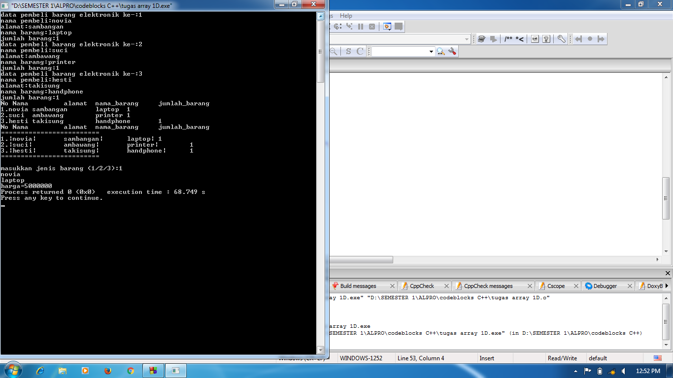Image resolution: width=673 pixels, height=378 pixels.
Task: Click the jump forward arrow icon
Action: 601,39
